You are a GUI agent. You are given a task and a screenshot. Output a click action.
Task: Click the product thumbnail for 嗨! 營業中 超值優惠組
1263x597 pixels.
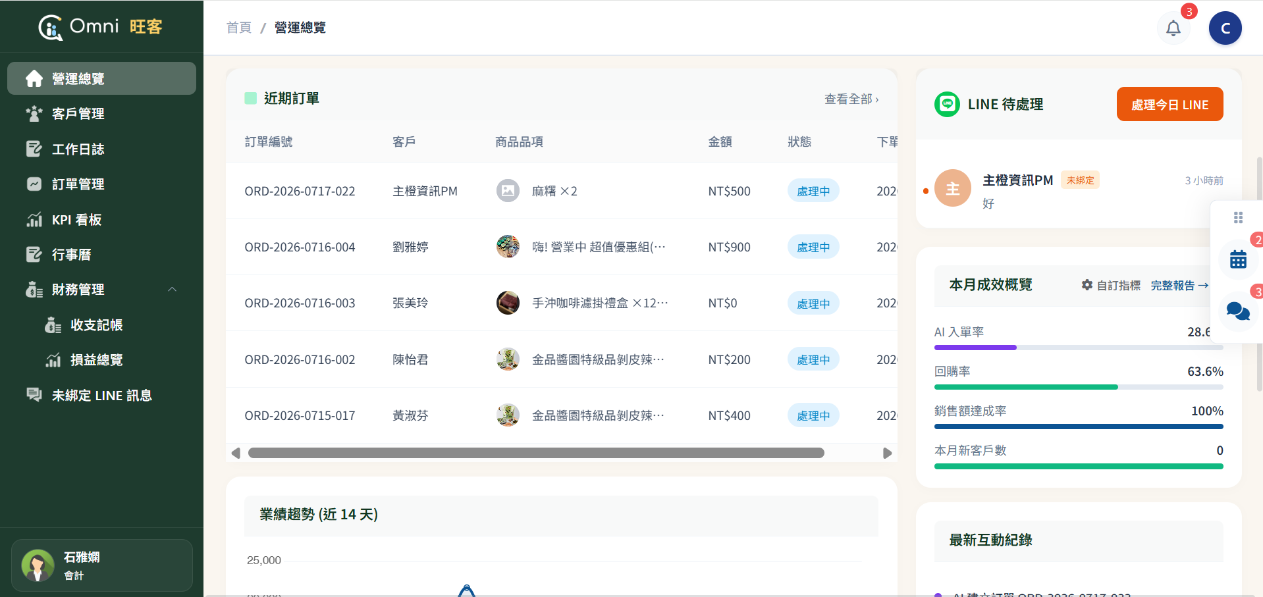tap(508, 247)
